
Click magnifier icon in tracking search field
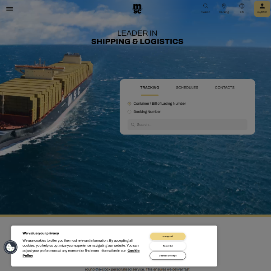pyautogui.click(x=133, y=125)
